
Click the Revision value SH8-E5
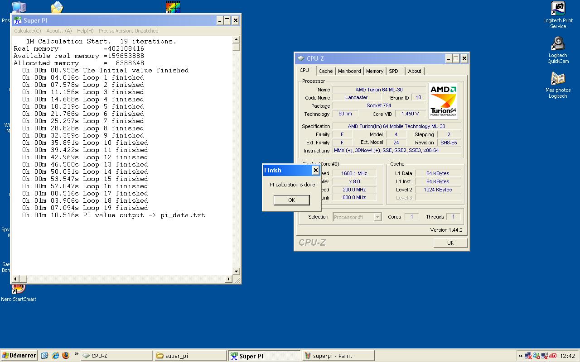(449, 143)
